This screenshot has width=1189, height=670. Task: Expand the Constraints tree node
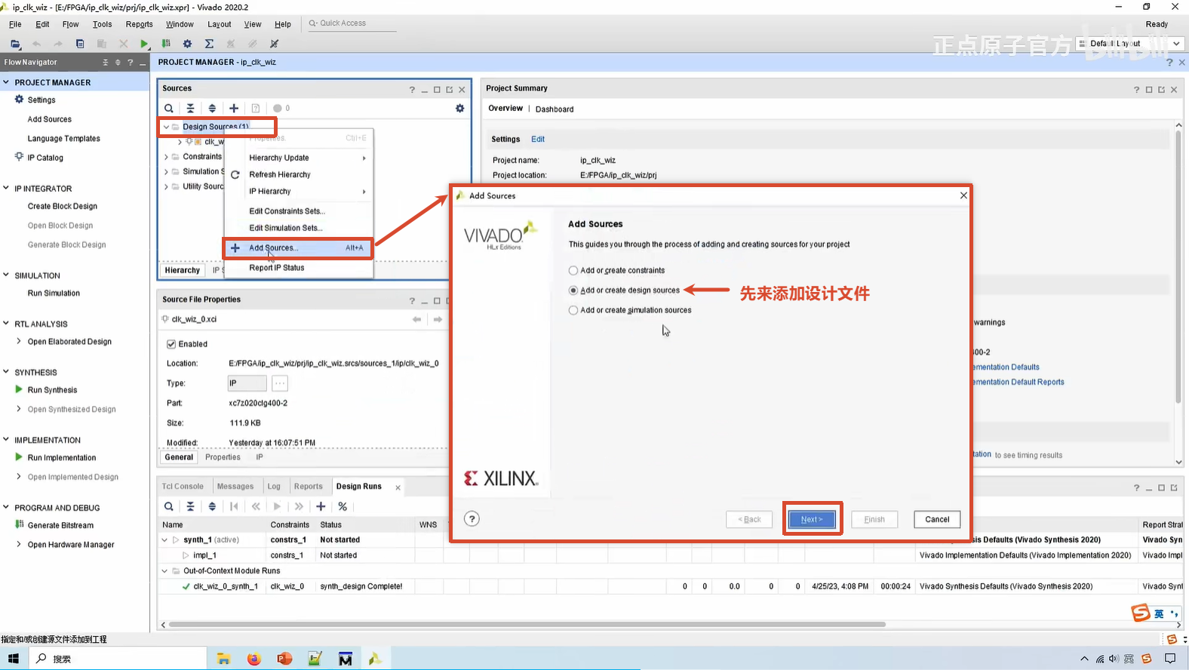coord(166,157)
